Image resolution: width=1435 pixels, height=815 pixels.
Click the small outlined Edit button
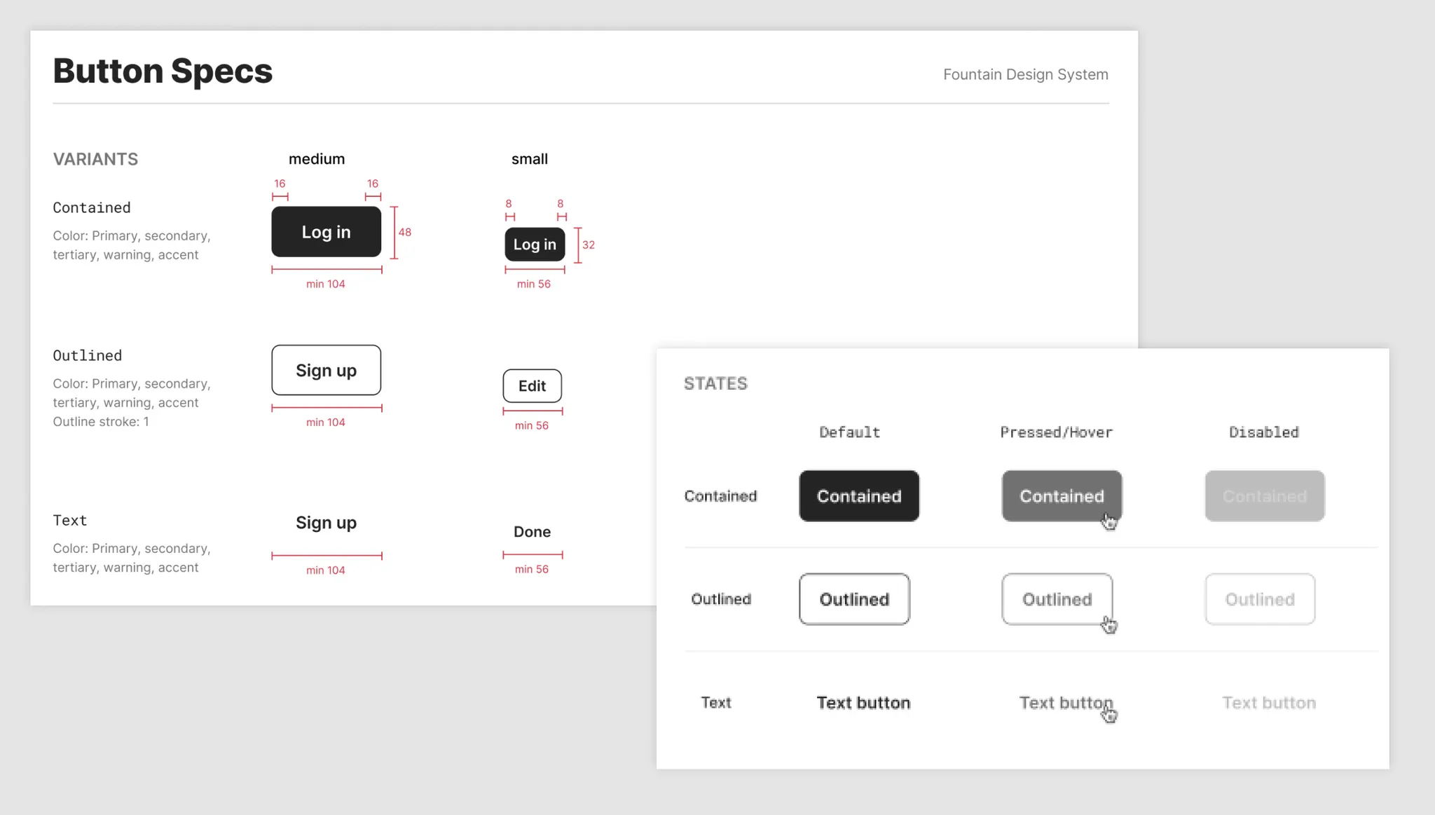[532, 386]
